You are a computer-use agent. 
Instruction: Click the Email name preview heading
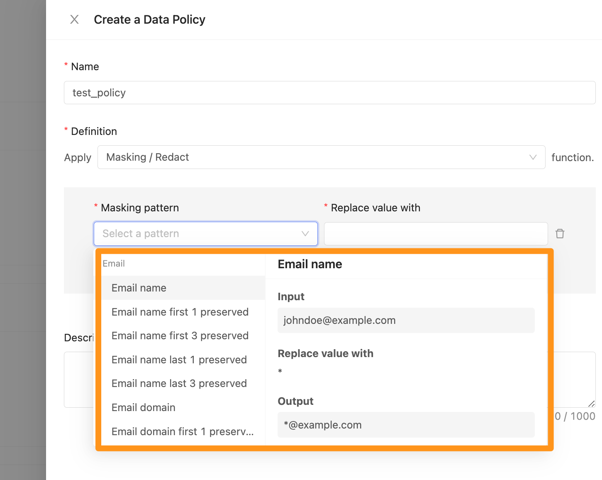[310, 264]
